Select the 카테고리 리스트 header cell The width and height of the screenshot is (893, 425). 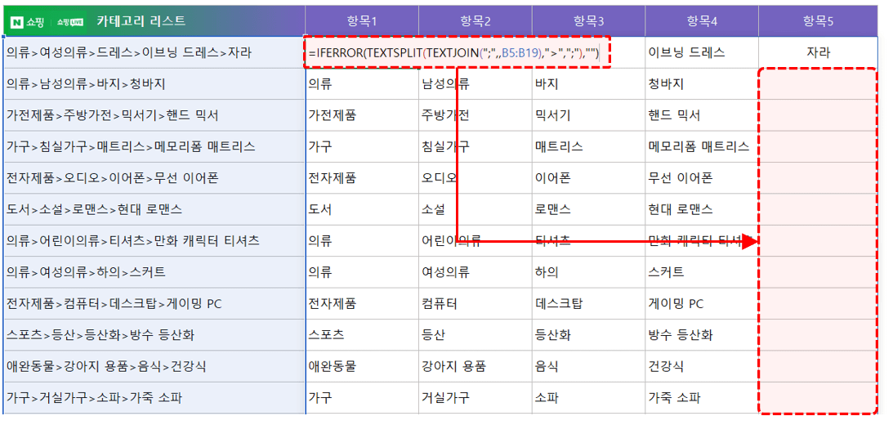tap(141, 21)
